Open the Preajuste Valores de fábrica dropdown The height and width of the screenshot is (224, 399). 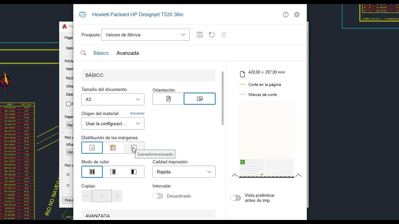(x=145, y=35)
